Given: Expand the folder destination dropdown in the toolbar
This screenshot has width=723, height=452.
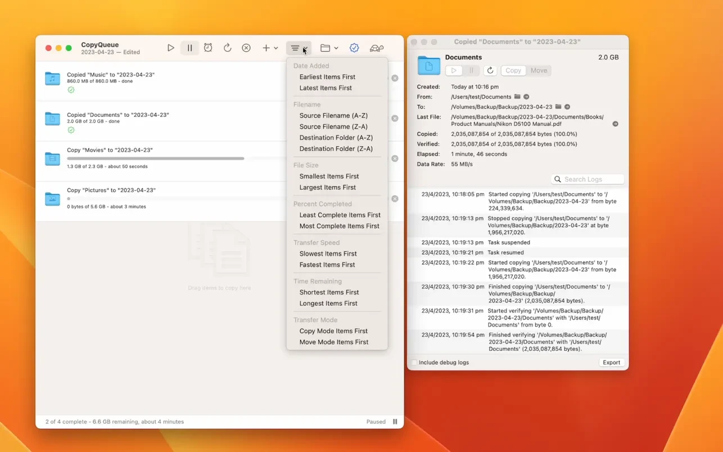Looking at the screenshot, I should pyautogui.click(x=329, y=48).
